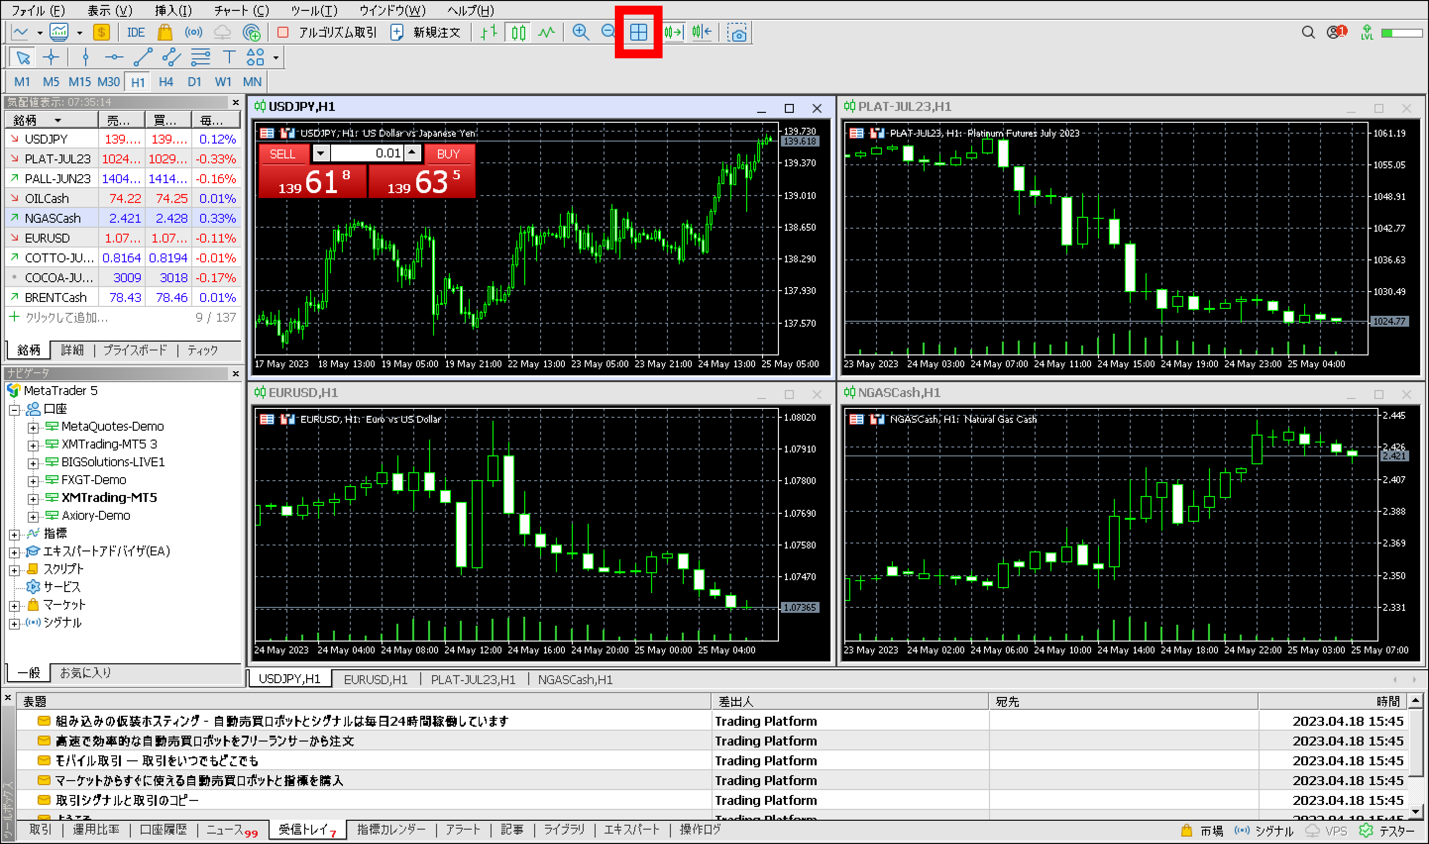Click connection status level bar

point(1402,33)
